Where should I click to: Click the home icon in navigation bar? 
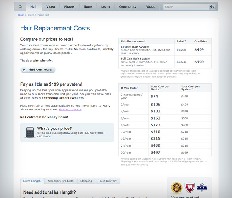(20, 6)
